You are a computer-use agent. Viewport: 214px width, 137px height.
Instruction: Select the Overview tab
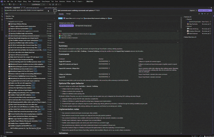[61, 14]
